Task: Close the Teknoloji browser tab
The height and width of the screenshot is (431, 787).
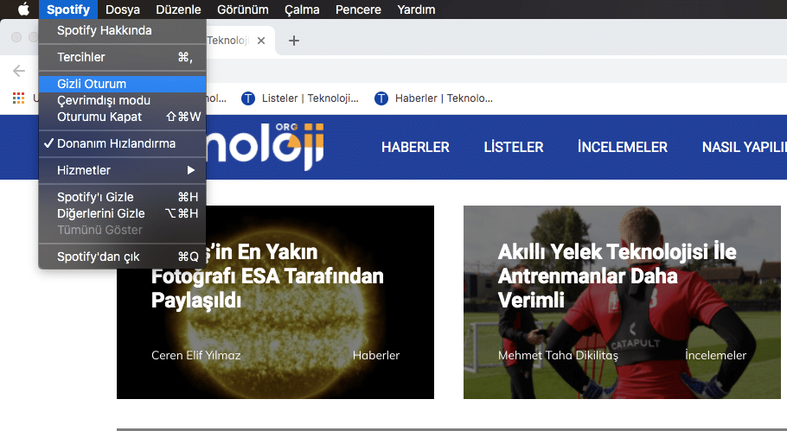Action: (261, 41)
